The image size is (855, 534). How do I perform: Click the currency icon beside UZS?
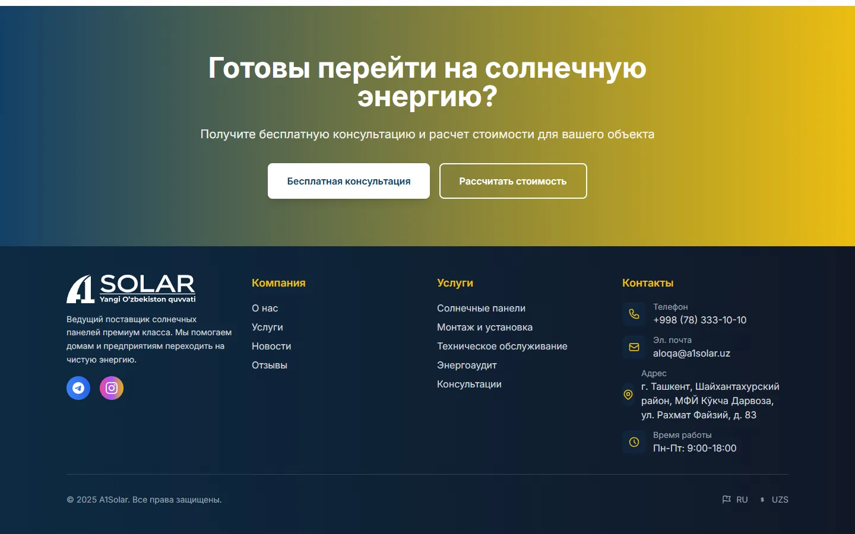click(762, 500)
